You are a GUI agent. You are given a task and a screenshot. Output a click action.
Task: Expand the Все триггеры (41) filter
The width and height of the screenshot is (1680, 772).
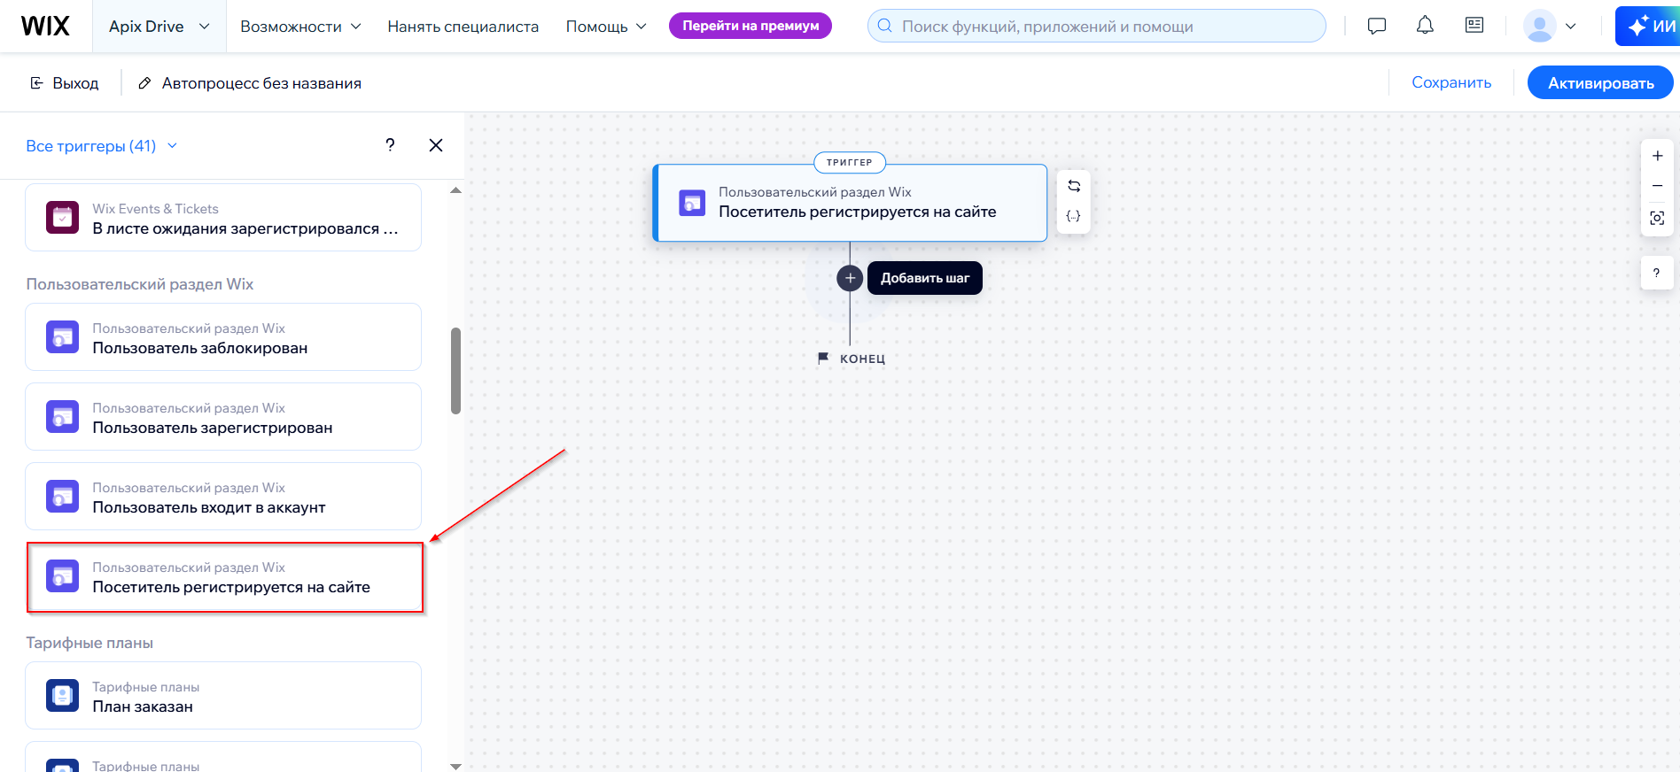[x=101, y=146]
